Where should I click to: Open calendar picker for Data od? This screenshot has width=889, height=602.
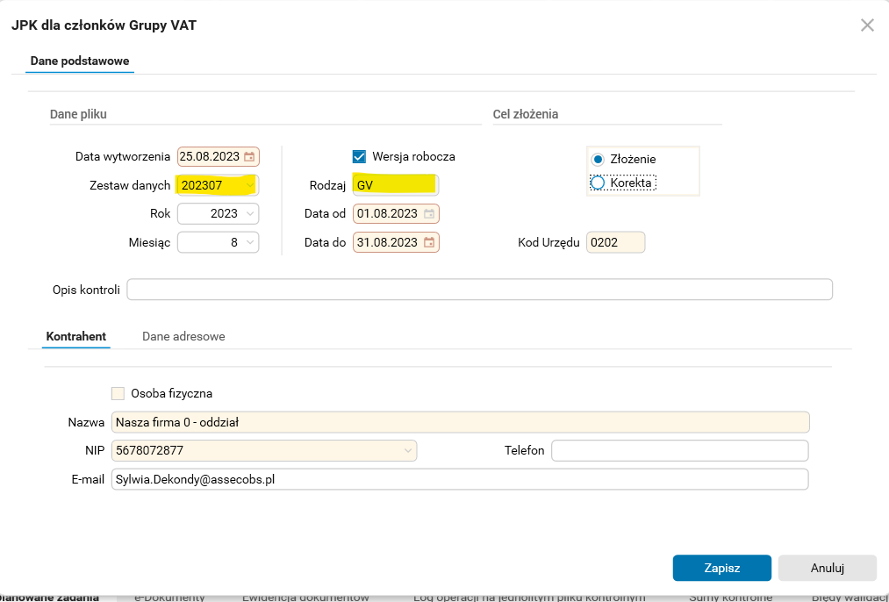429,214
